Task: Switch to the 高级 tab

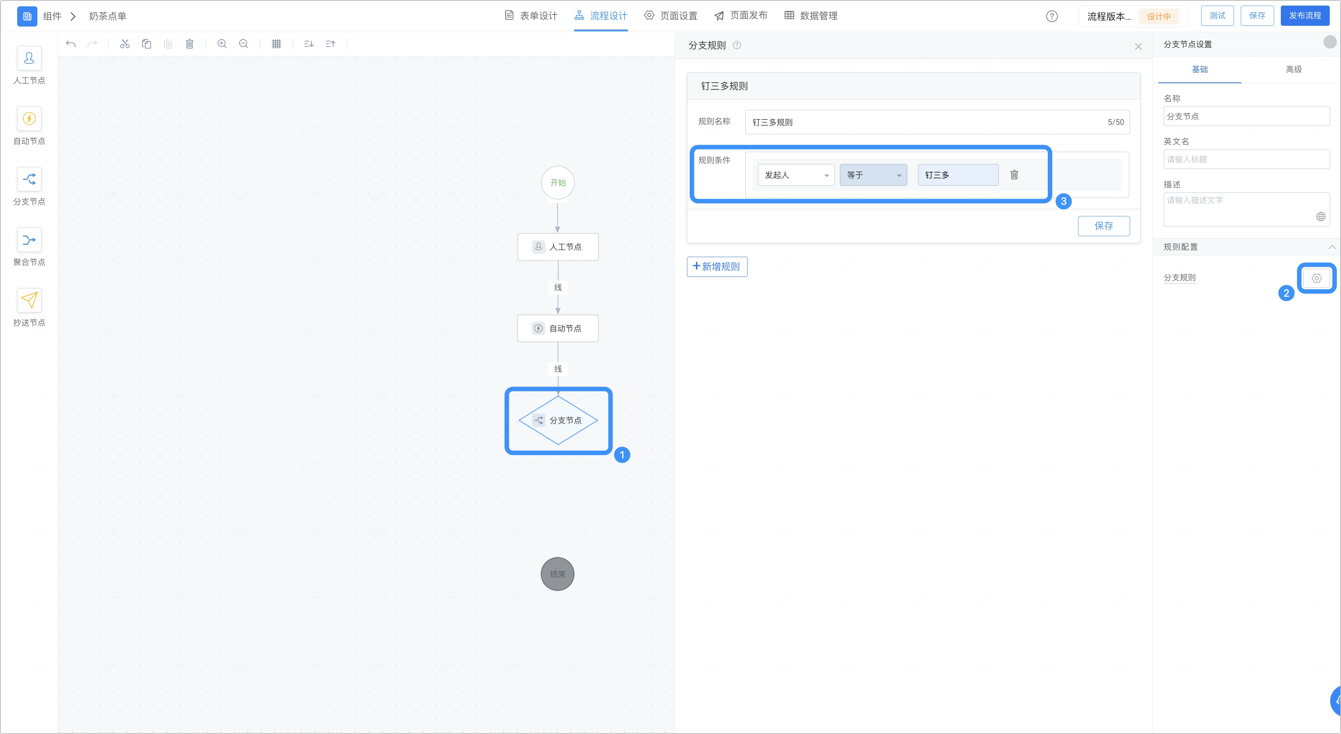Action: coord(1294,69)
